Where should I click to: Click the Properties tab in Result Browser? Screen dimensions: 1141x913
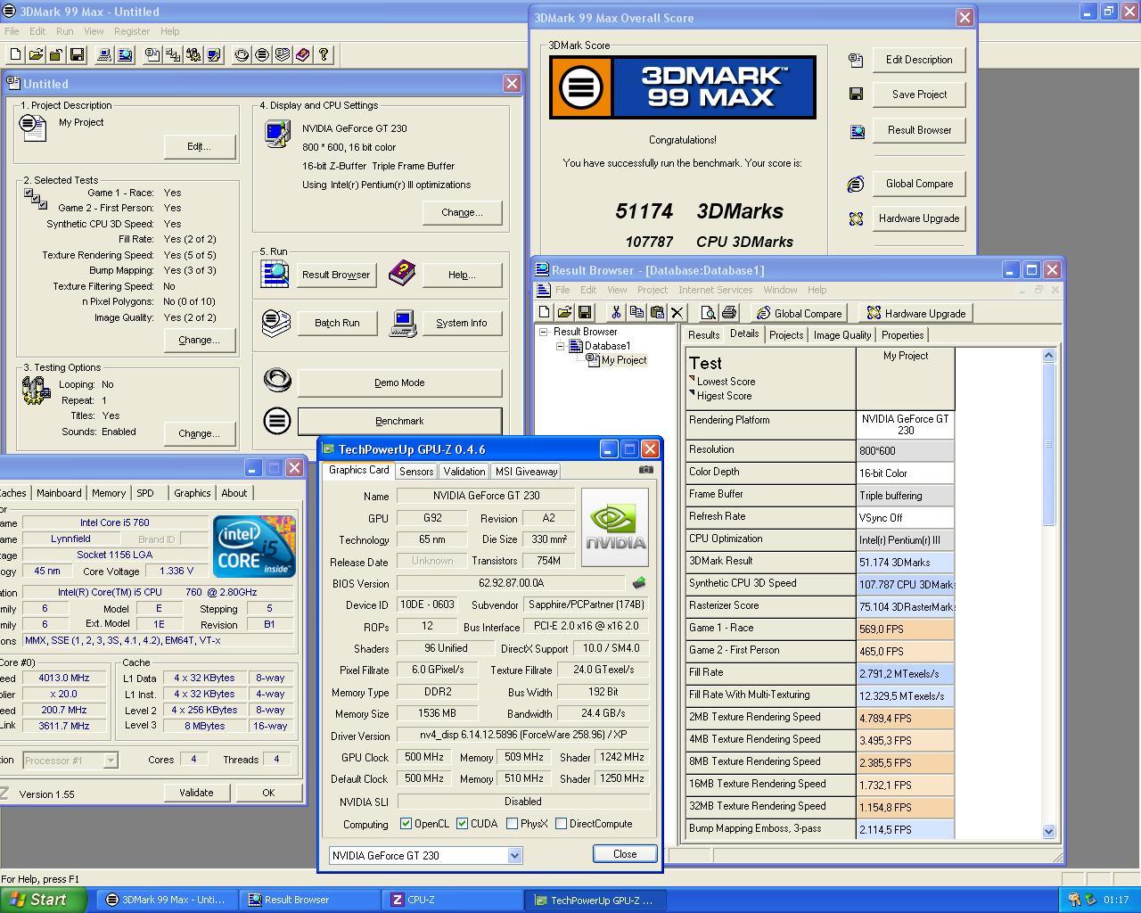[903, 335]
